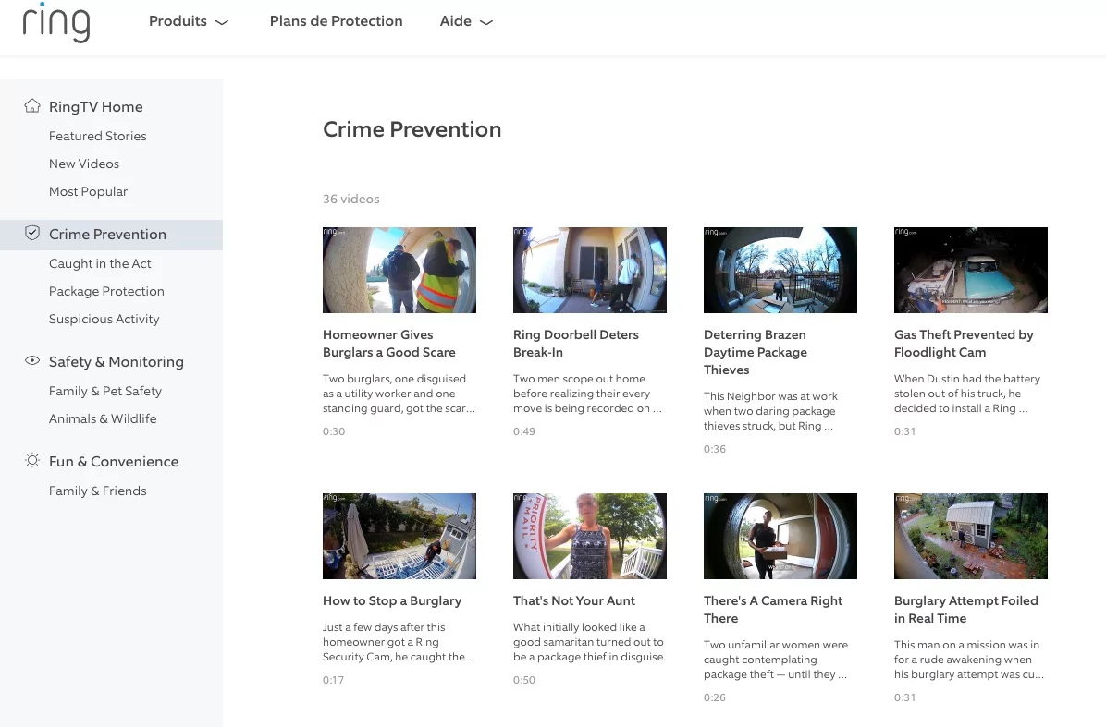Open title There's A Camera Right There

[x=773, y=610]
